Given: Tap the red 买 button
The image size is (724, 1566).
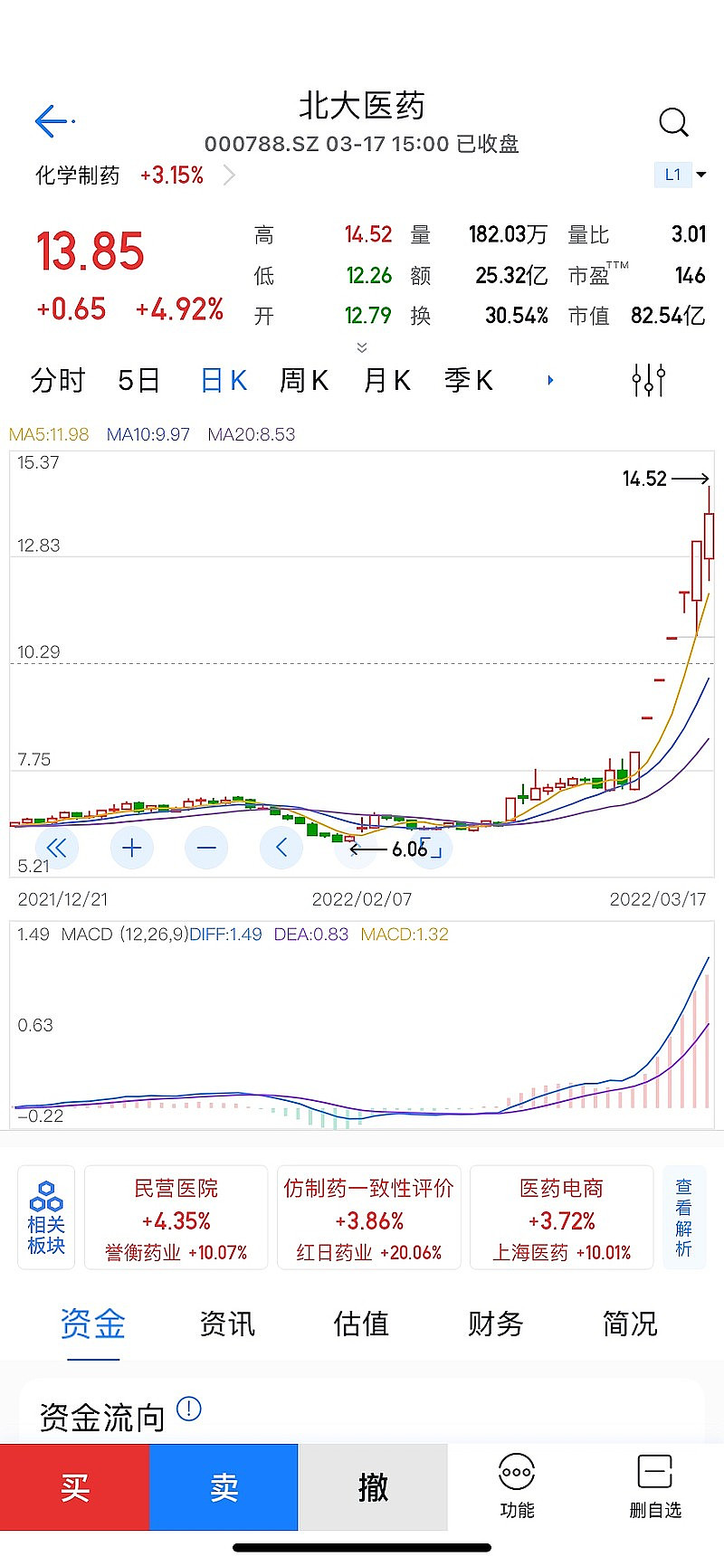Looking at the screenshot, I should coord(74,1487).
